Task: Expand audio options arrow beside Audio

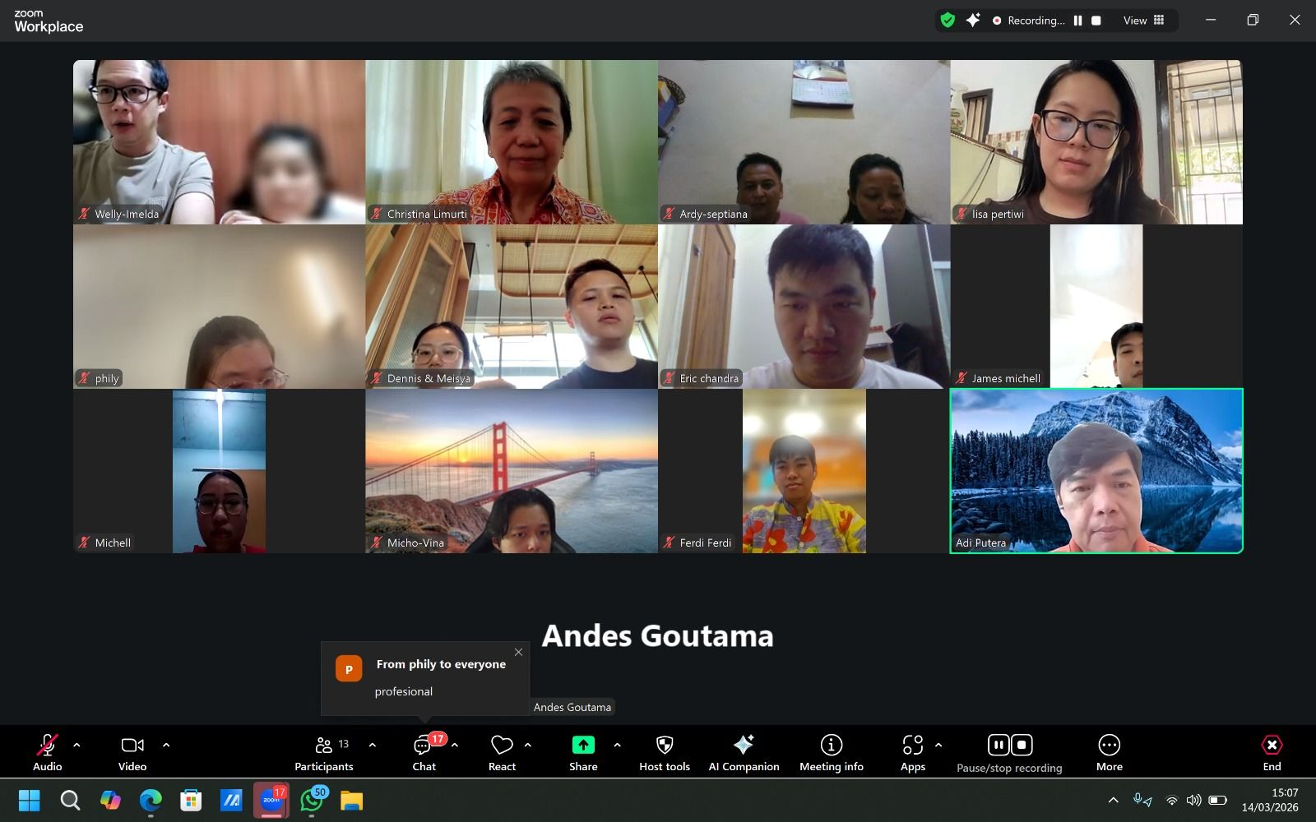Action: [x=76, y=745]
